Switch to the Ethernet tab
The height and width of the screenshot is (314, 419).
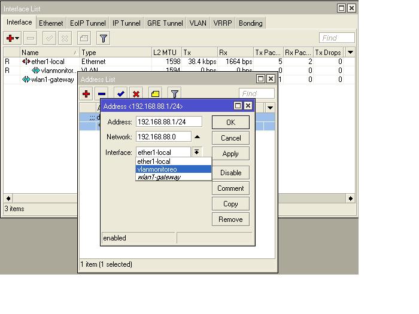(x=51, y=23)
